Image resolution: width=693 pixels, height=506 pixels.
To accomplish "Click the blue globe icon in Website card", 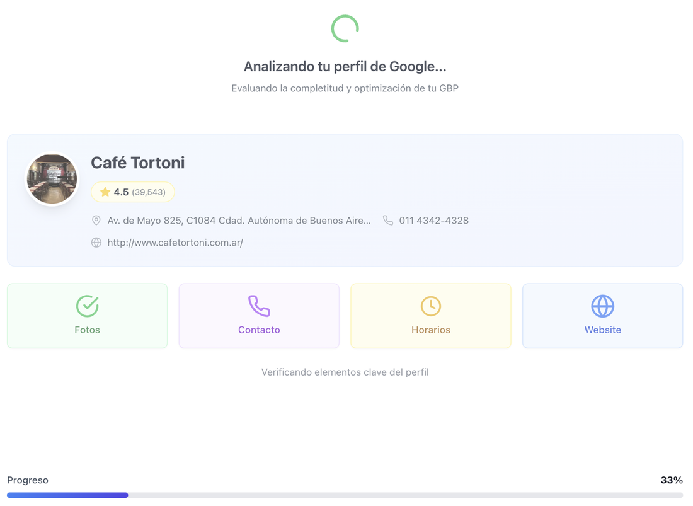I will (x=603, y=306).
